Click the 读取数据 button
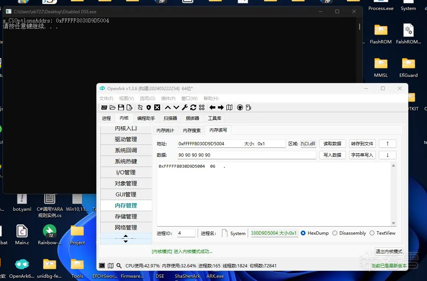This screenshot has width=427, height=281. 332,144
